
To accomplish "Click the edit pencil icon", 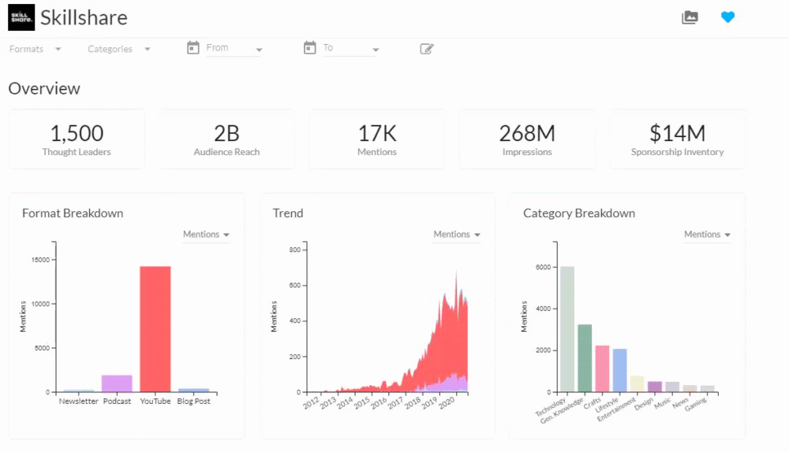I will [x=427, y=49].
